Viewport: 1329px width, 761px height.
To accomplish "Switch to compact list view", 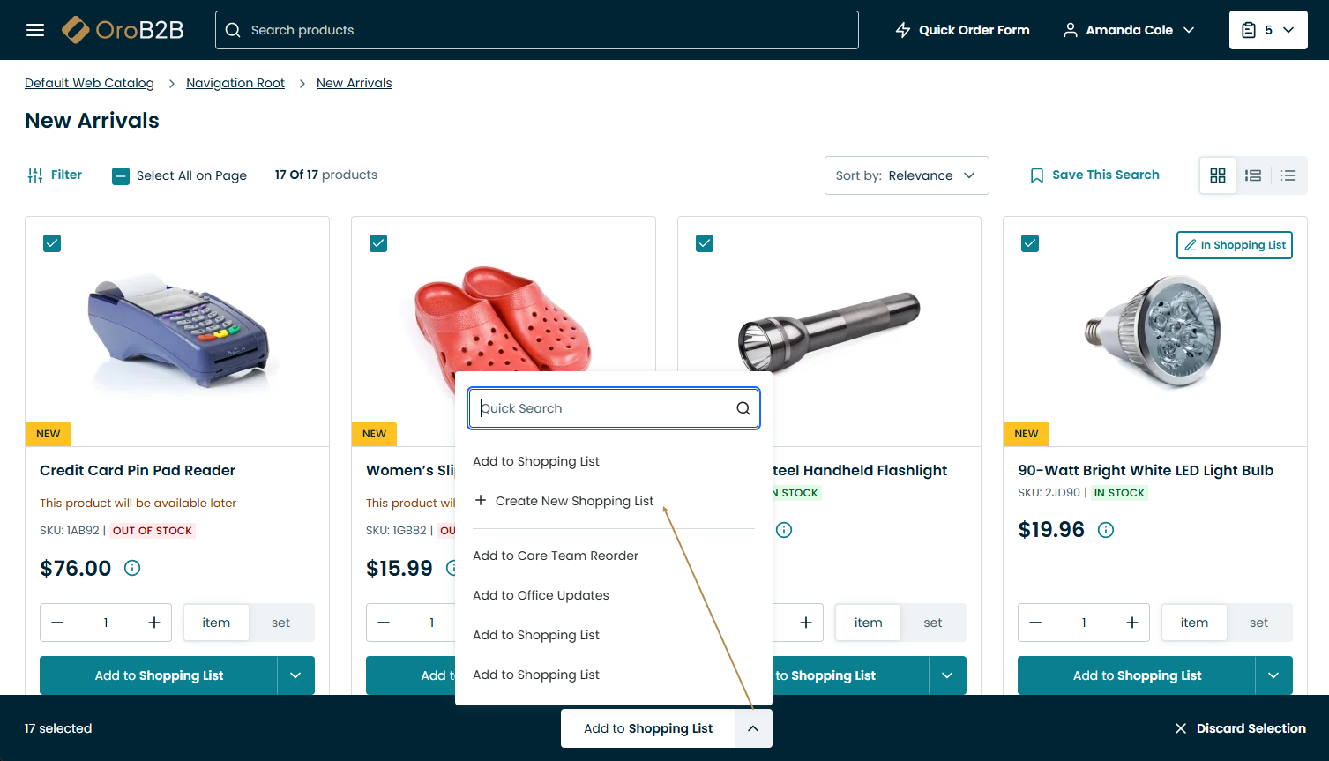I will (x=1288, y=175).
